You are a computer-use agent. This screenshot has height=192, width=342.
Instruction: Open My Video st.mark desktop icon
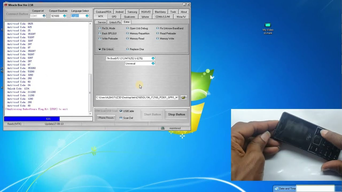[x=268, y=29]
